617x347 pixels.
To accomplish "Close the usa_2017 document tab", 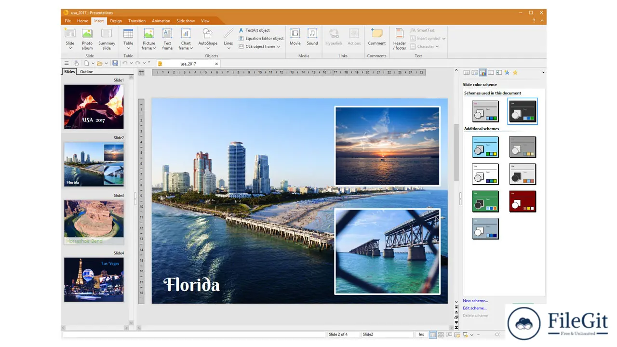I will coord(216,64).
